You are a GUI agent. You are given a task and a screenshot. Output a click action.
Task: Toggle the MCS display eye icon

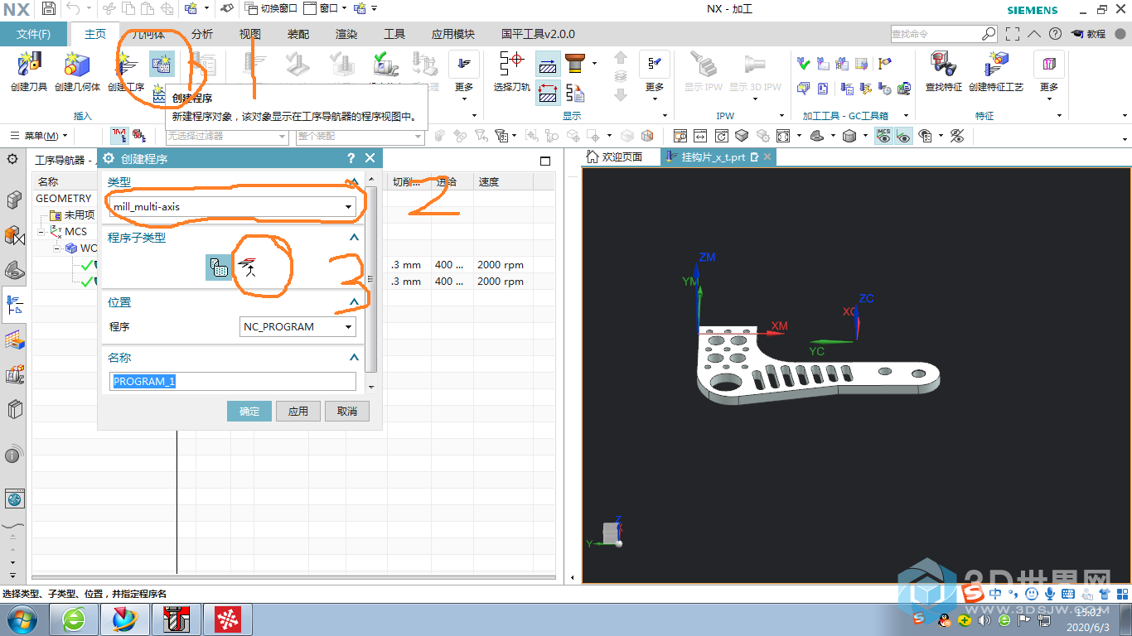coord(883,136)
